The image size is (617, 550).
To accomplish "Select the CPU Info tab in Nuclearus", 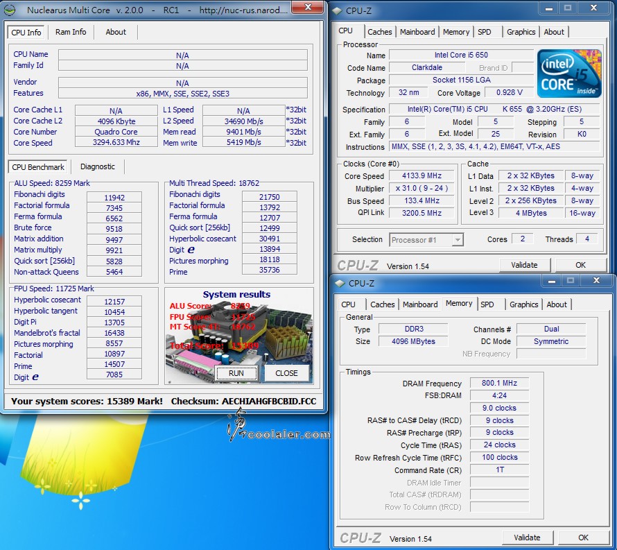I will pyautogui.click(x=26, y=33).
